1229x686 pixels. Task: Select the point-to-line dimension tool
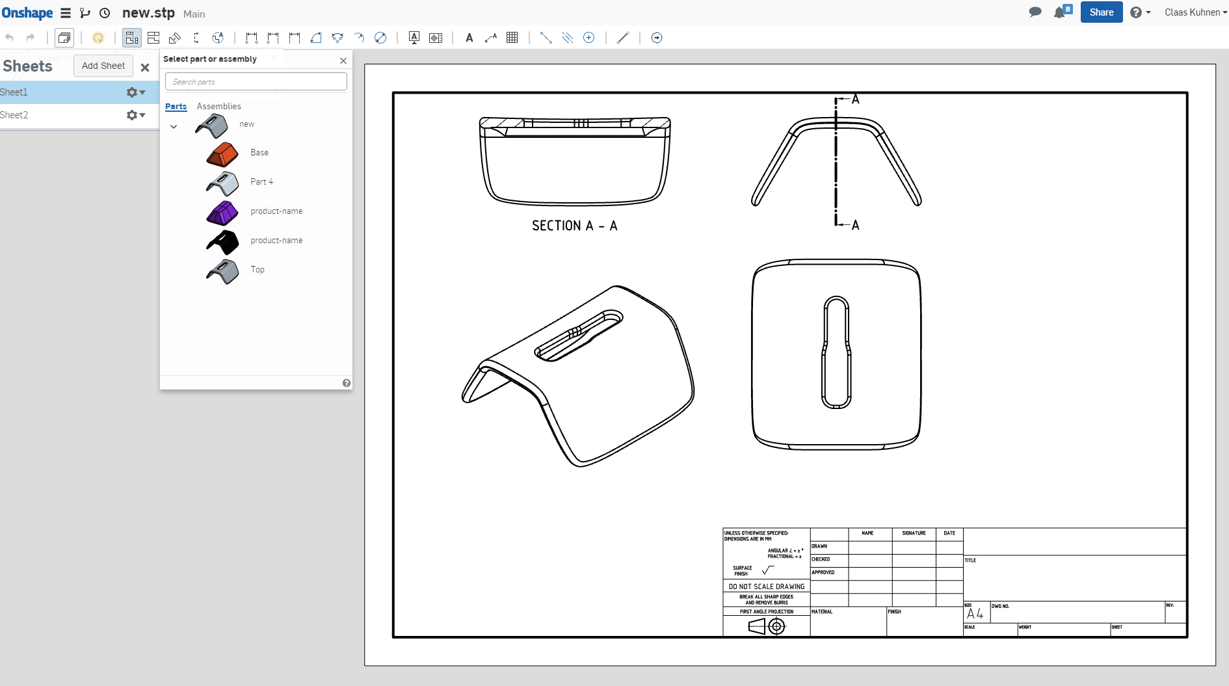tap(273, 38)
